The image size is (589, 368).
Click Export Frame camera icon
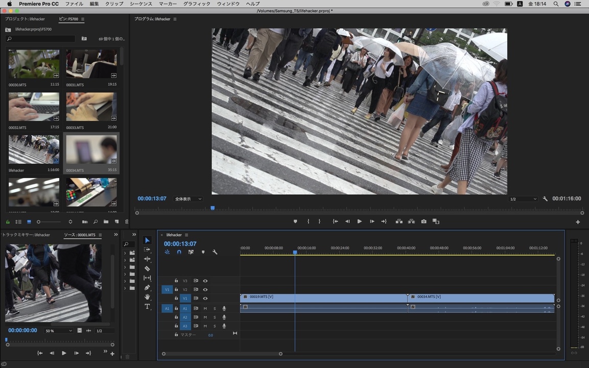423,221
